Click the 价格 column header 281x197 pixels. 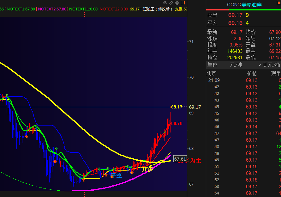pyautogui.click(x=252, y=73)
